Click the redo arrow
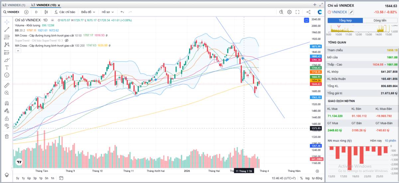 (x=130, y=12)
